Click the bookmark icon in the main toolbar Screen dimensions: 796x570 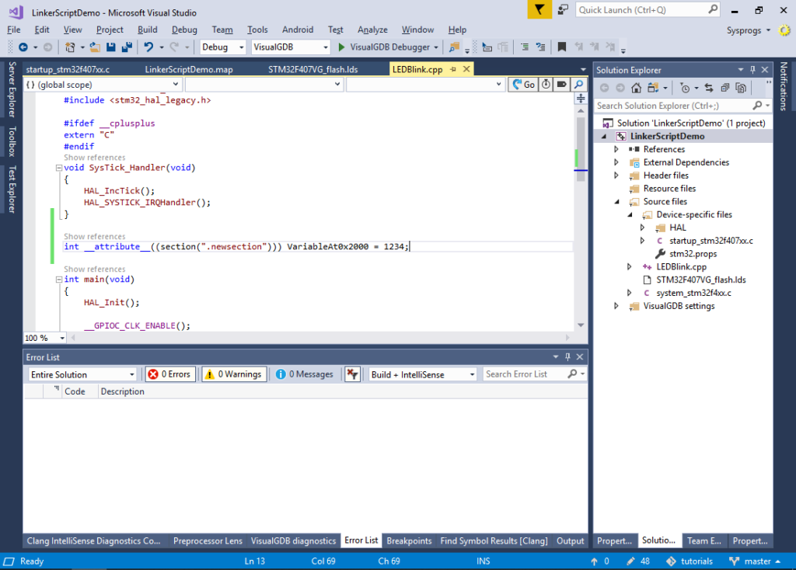coord(561,47)
